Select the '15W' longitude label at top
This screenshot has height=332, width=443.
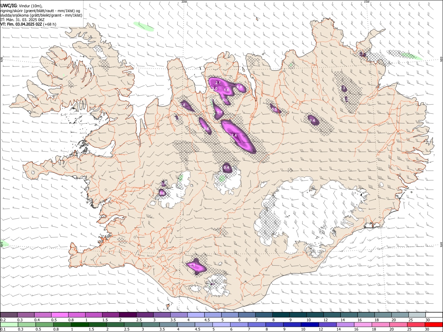pos(367,2)
